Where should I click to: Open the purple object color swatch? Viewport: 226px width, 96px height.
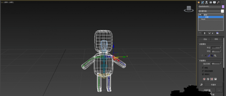point(223,7)
